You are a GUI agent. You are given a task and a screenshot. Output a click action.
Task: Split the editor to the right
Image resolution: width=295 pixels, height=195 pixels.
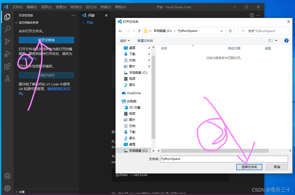coord(252,15)
